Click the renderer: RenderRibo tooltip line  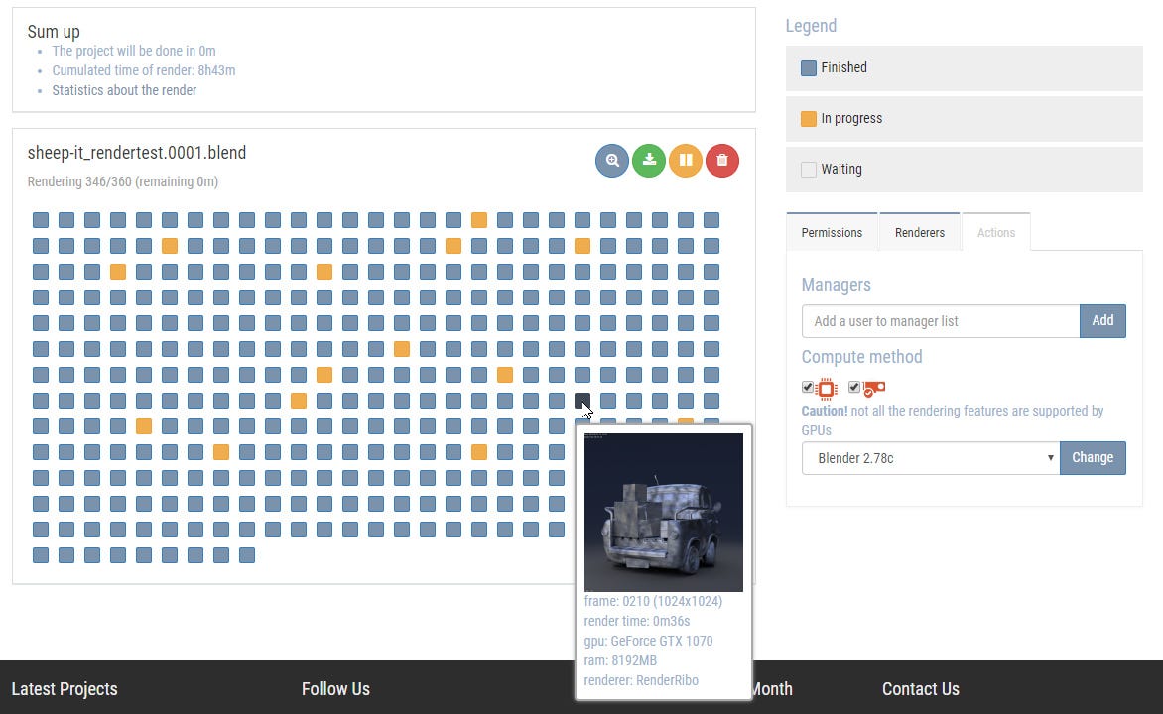click(x=642, y=680)
